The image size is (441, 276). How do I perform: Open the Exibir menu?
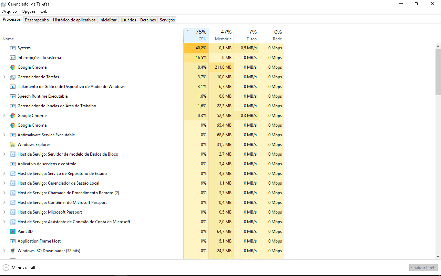[45, 11]
